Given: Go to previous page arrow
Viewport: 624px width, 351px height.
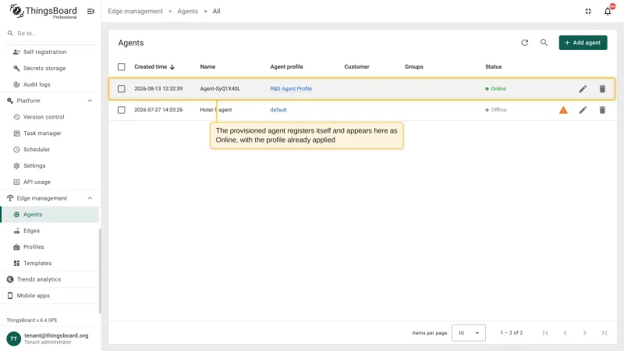Looking at the screenshot, I should pyautogui.click(x=565, y=333).
